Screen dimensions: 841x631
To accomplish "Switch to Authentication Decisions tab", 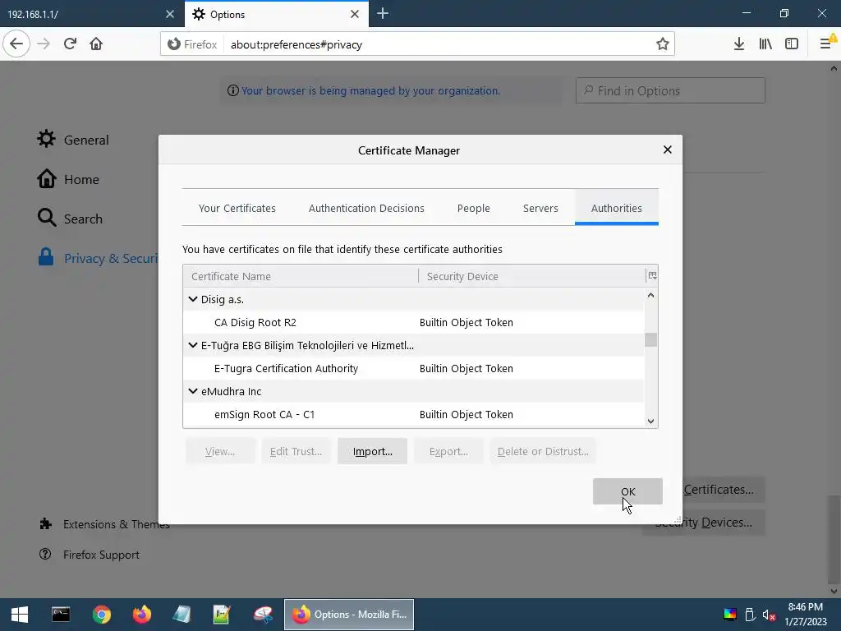I will click(366, 208).
